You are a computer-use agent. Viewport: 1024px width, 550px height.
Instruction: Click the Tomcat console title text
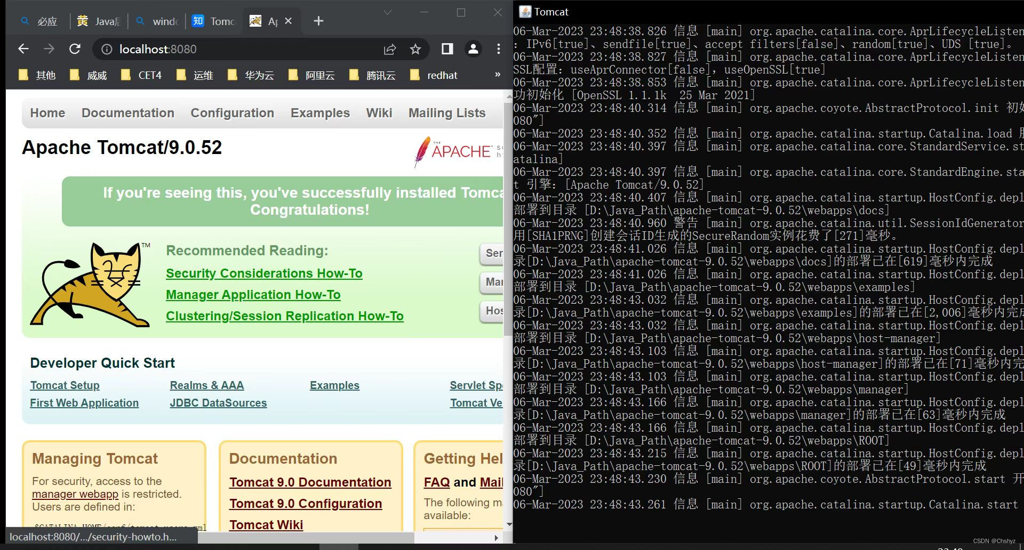coord(551,12)
